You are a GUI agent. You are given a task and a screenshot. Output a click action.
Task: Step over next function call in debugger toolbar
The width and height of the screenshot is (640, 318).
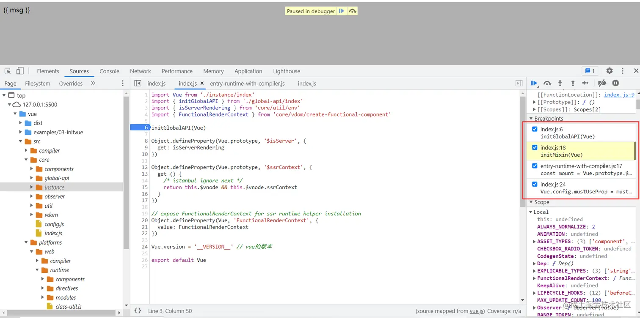coord(547,83)
